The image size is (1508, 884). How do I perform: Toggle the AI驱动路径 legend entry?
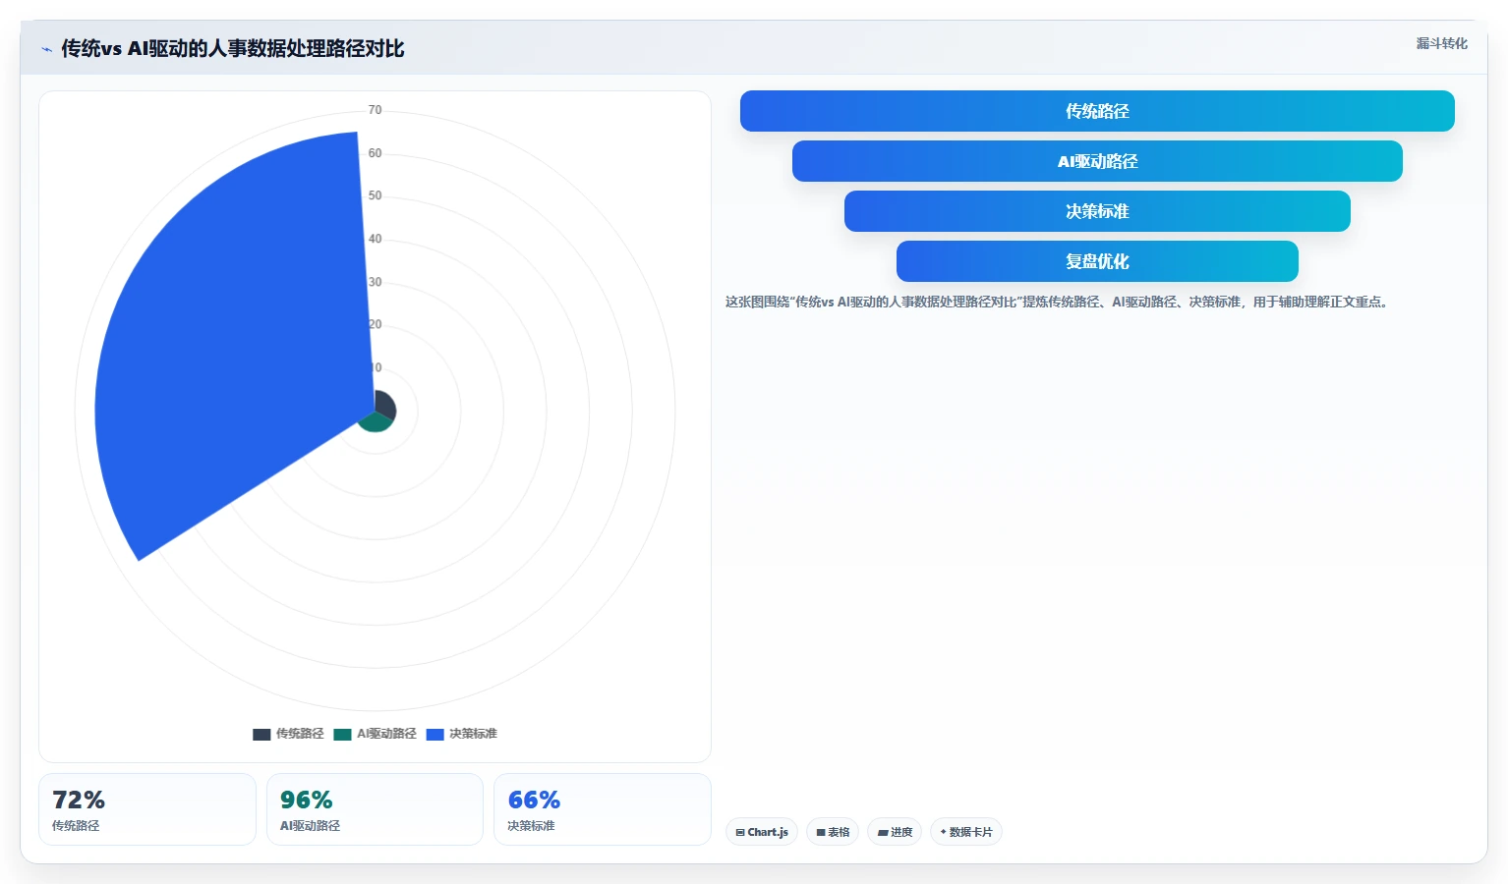click(375, 734)
